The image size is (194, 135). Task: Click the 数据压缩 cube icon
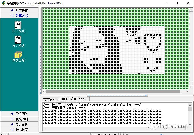pyautogui.click(x=18, y=54)
